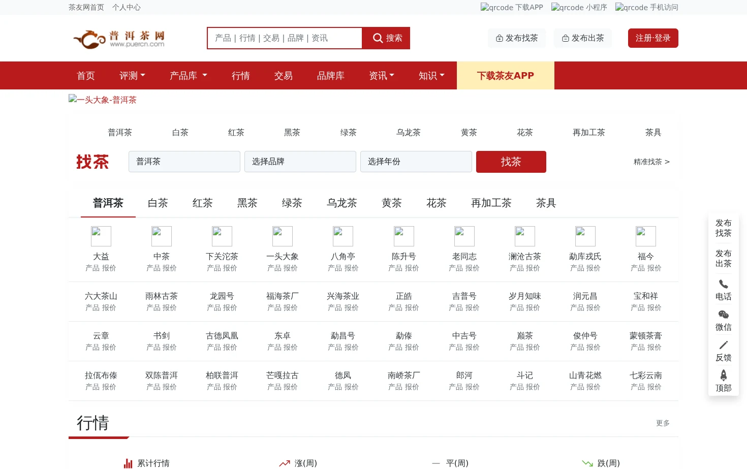Open 品牌库 in the navigation bar
Image resolution: width=747 pixels, height=469 pixels.
[331, 76]
